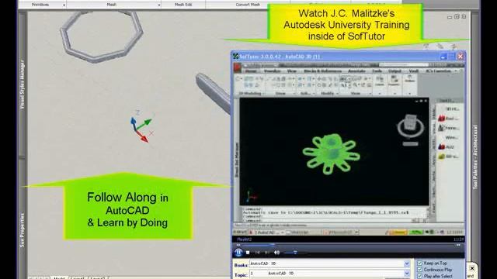Click the AutoCAD application button in video
Viewport: 497px width, 279px height.
[238, 67]
